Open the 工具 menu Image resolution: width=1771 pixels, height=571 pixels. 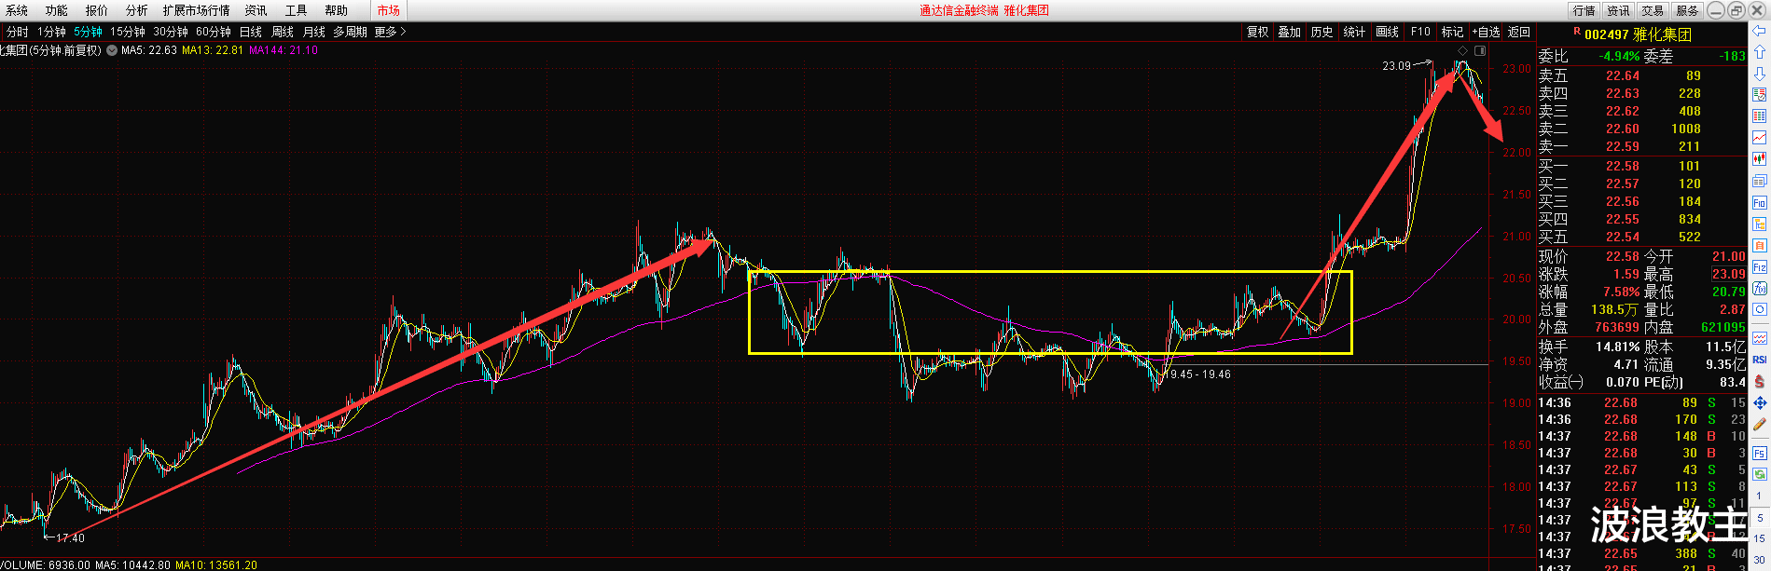point(296,10)
